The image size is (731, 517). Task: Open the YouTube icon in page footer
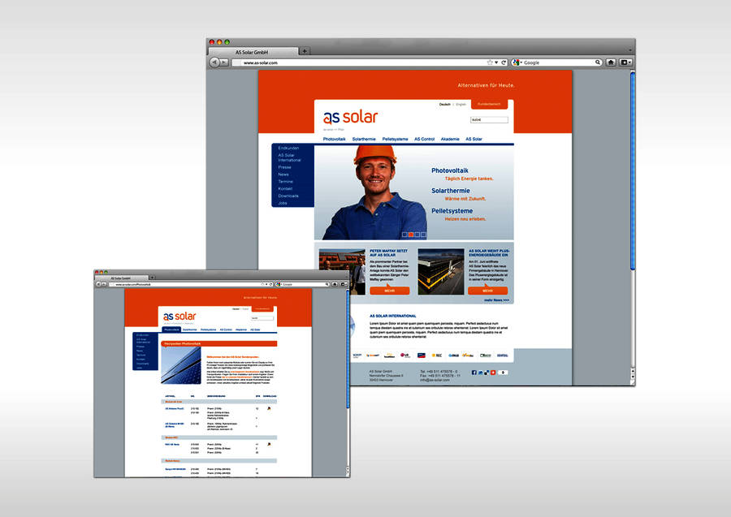click(493, 373)
